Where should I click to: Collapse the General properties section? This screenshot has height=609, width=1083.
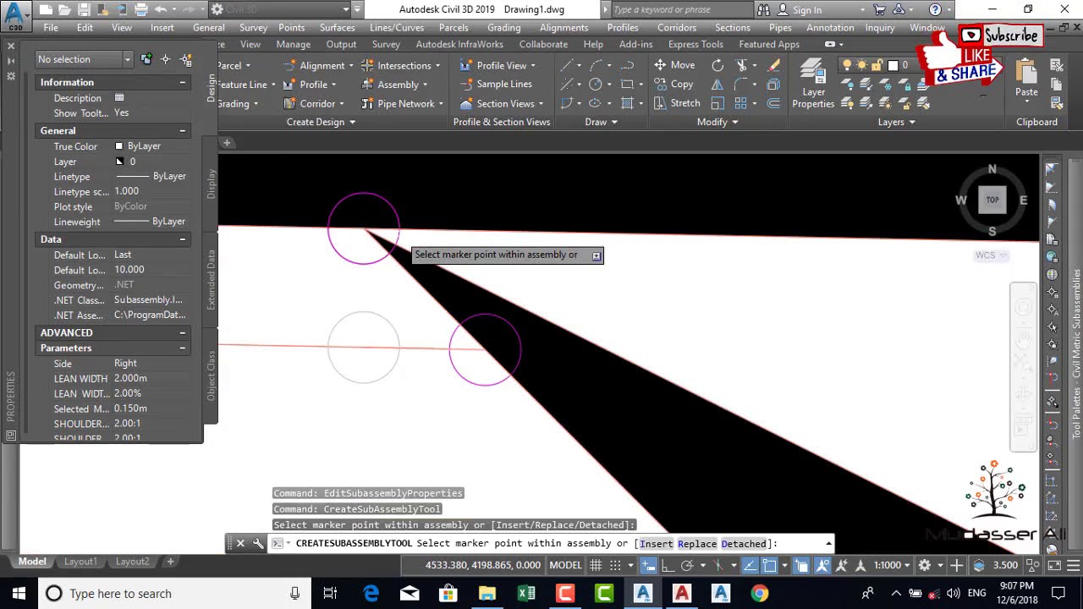182,131
